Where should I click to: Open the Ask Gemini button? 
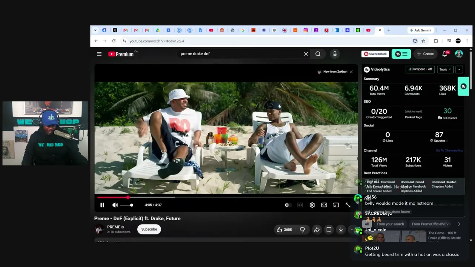click(420, 30)
